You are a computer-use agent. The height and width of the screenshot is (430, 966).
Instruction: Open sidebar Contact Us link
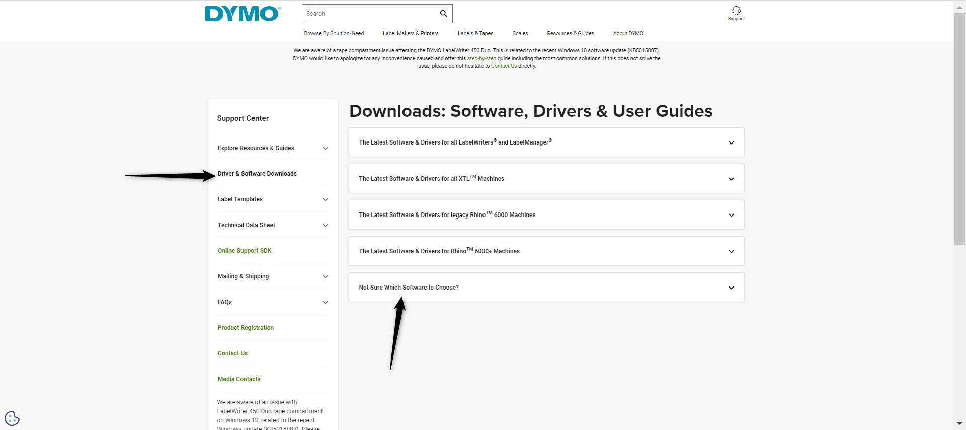232,353
